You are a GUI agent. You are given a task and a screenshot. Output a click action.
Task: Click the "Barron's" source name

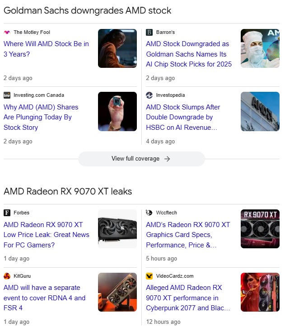pyautogui.click(x=165, y=32)
